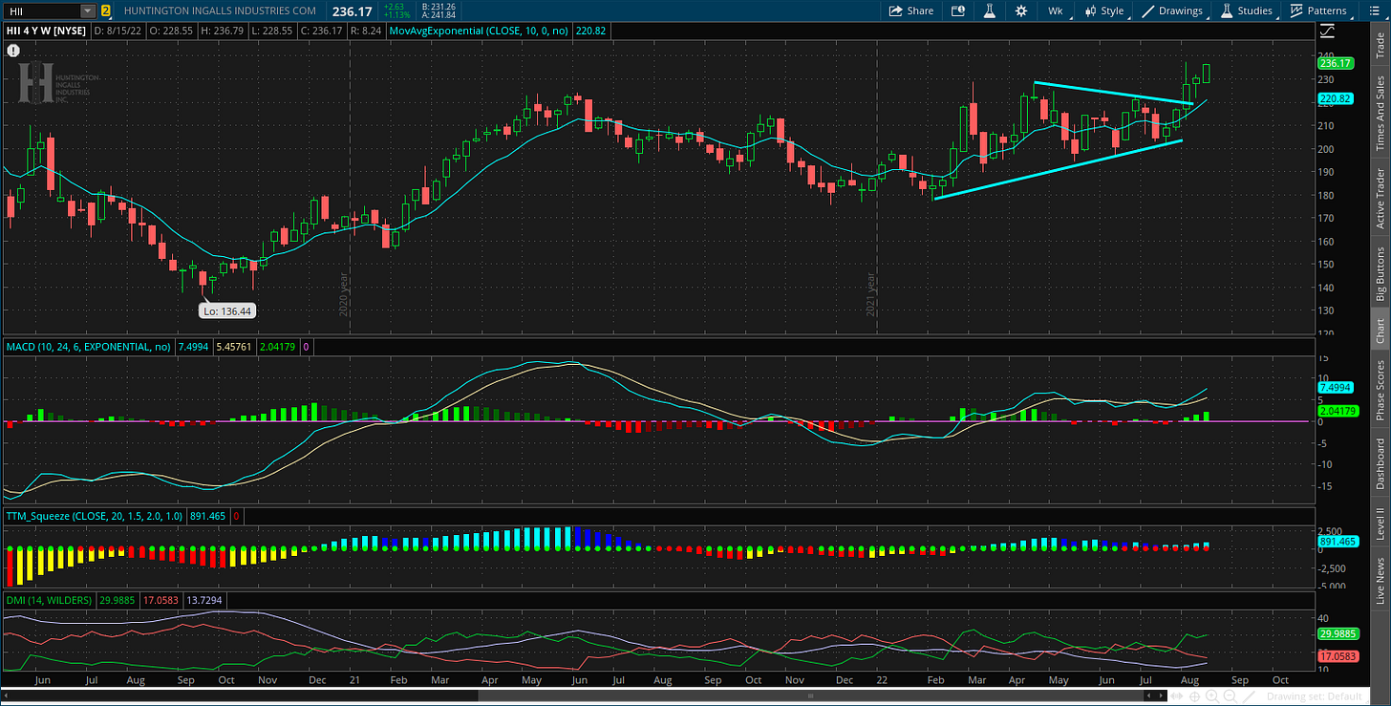Click the exclamation alert icon on chart
This screenshot has height=706, width=1391.
(12, 49)
